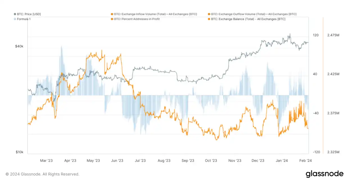Show the Percent Addresses in Profit series label
352x186 pixels.
pos(137,19)
